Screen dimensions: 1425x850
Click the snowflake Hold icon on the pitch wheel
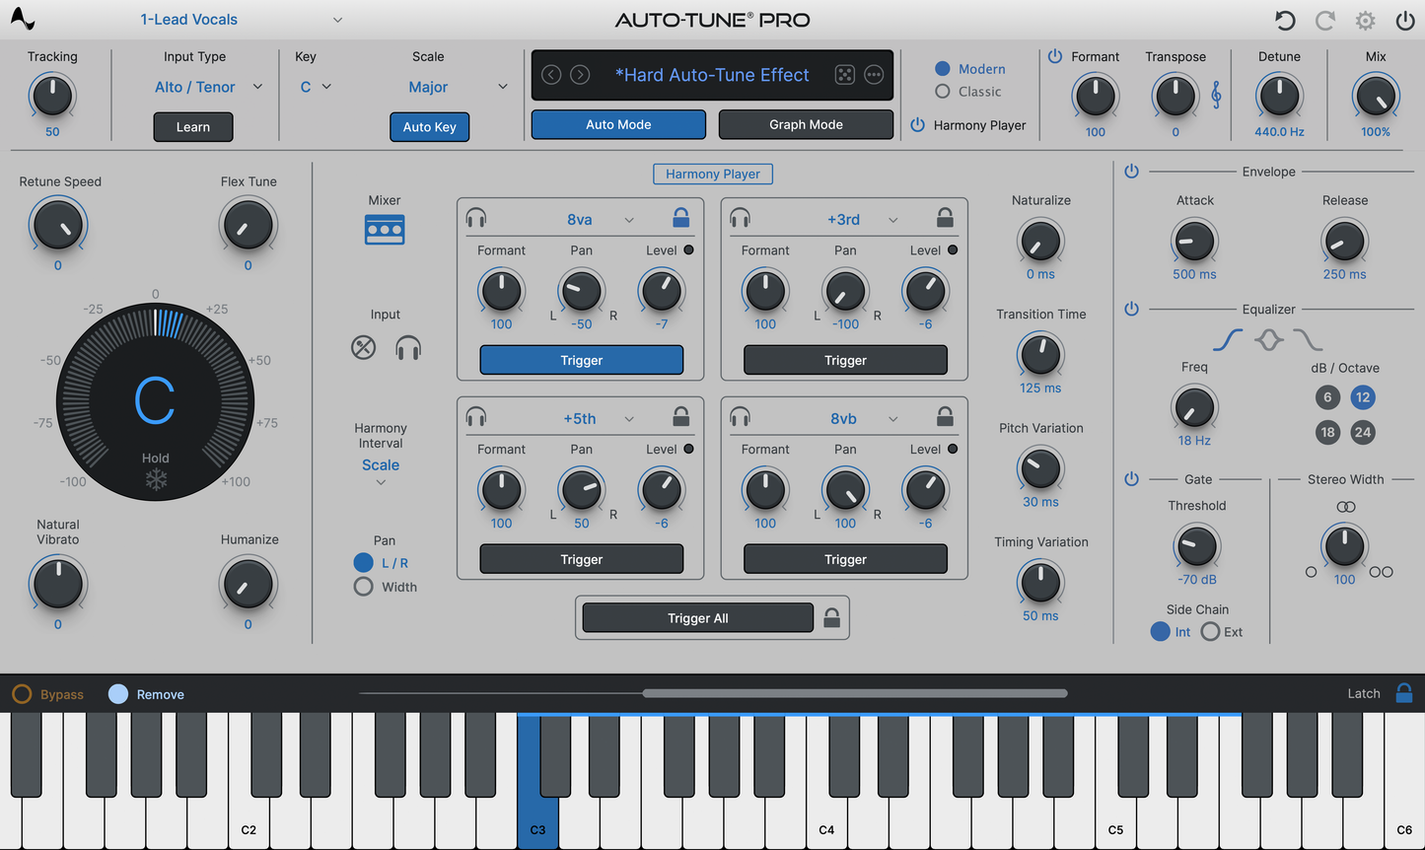[x=155, y=480]
